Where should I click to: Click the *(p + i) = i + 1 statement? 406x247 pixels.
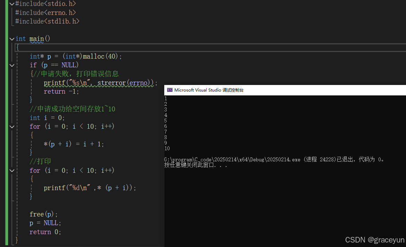[x=74, y=144]
